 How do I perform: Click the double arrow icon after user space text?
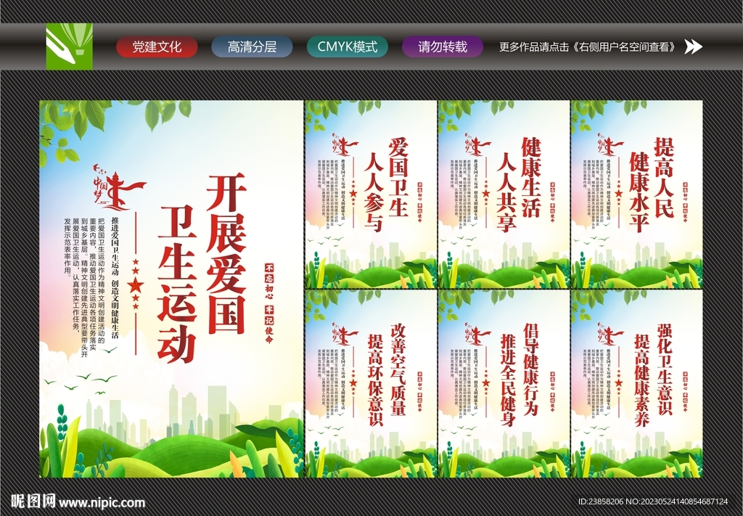click(693, 46)
